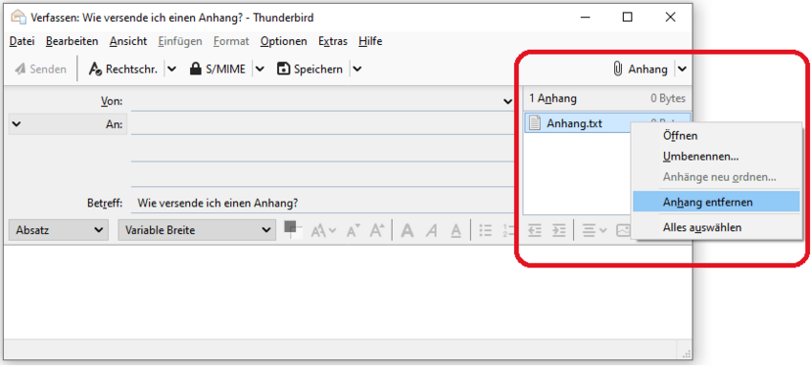Click the Senden button
Screen dimensions: 811x367
tap(40, 69)
